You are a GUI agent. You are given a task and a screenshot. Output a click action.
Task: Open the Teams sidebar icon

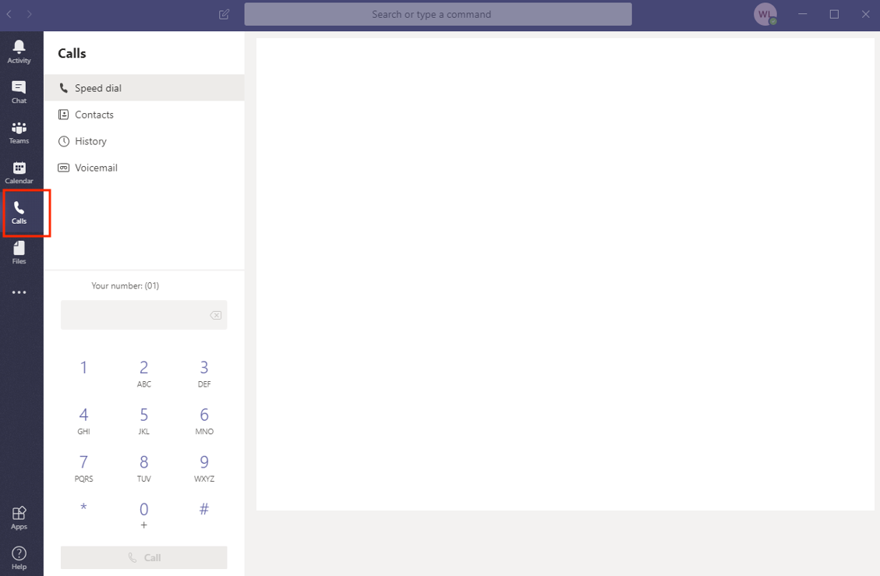coord(19,133)
